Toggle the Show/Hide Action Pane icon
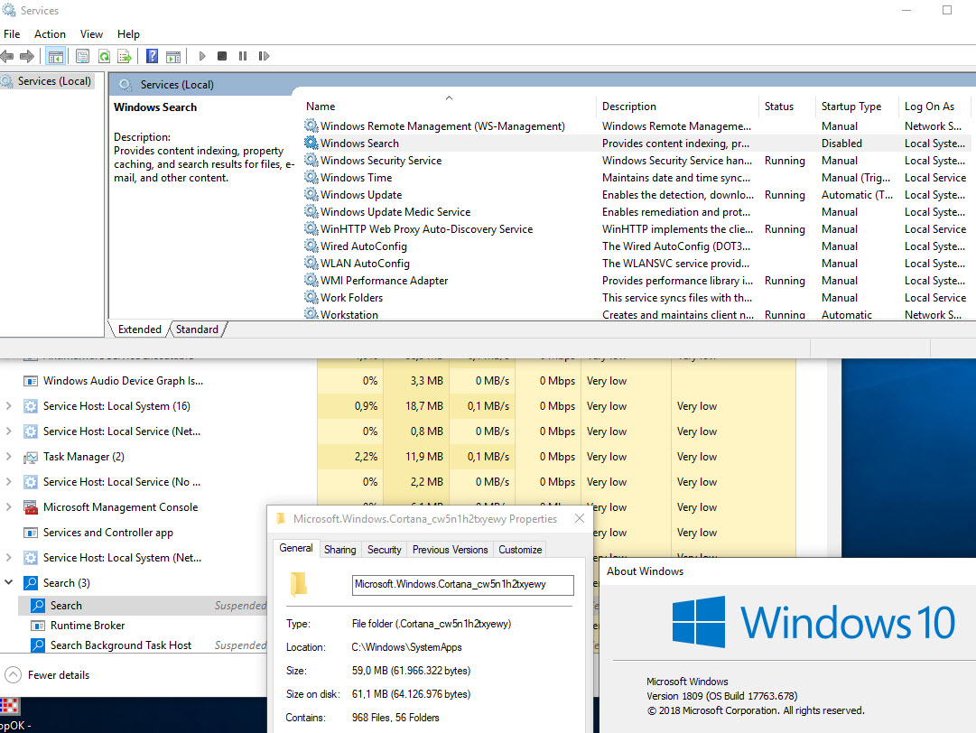Image resolution: width=976 pixels, height=733 pixels. click(x=173, y=57)
